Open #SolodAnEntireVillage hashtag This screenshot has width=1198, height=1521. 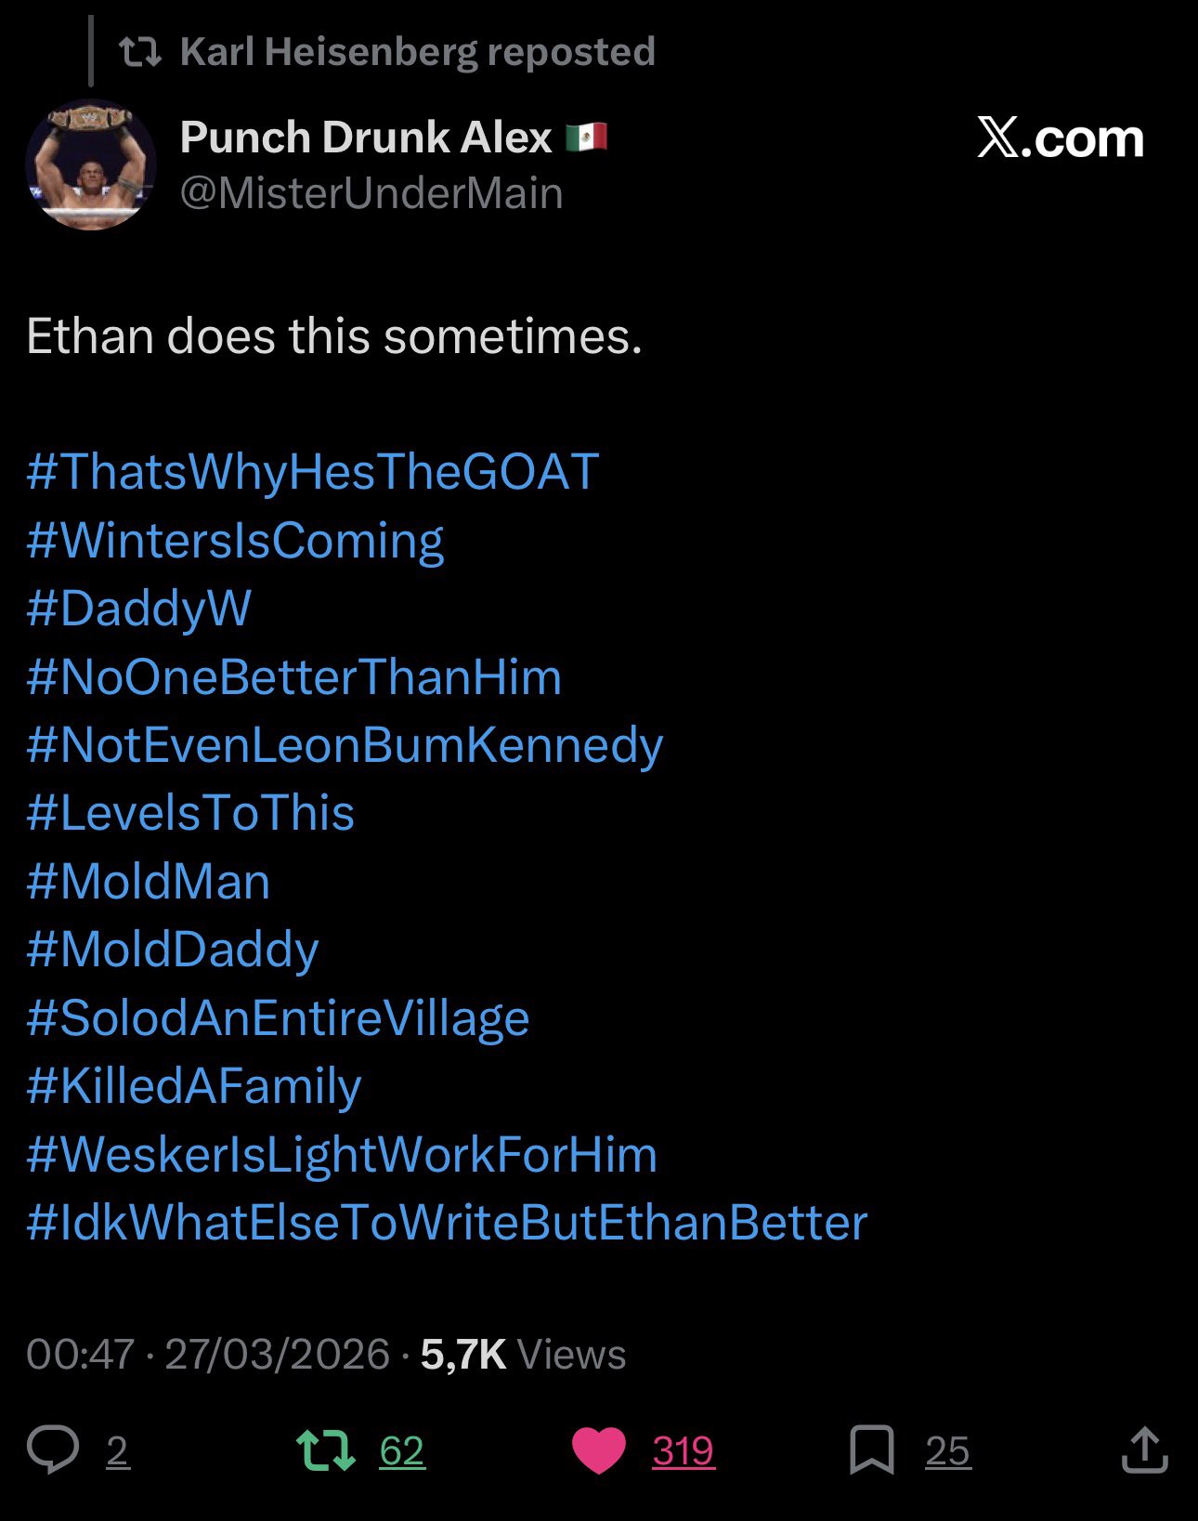coord(278,1018)
